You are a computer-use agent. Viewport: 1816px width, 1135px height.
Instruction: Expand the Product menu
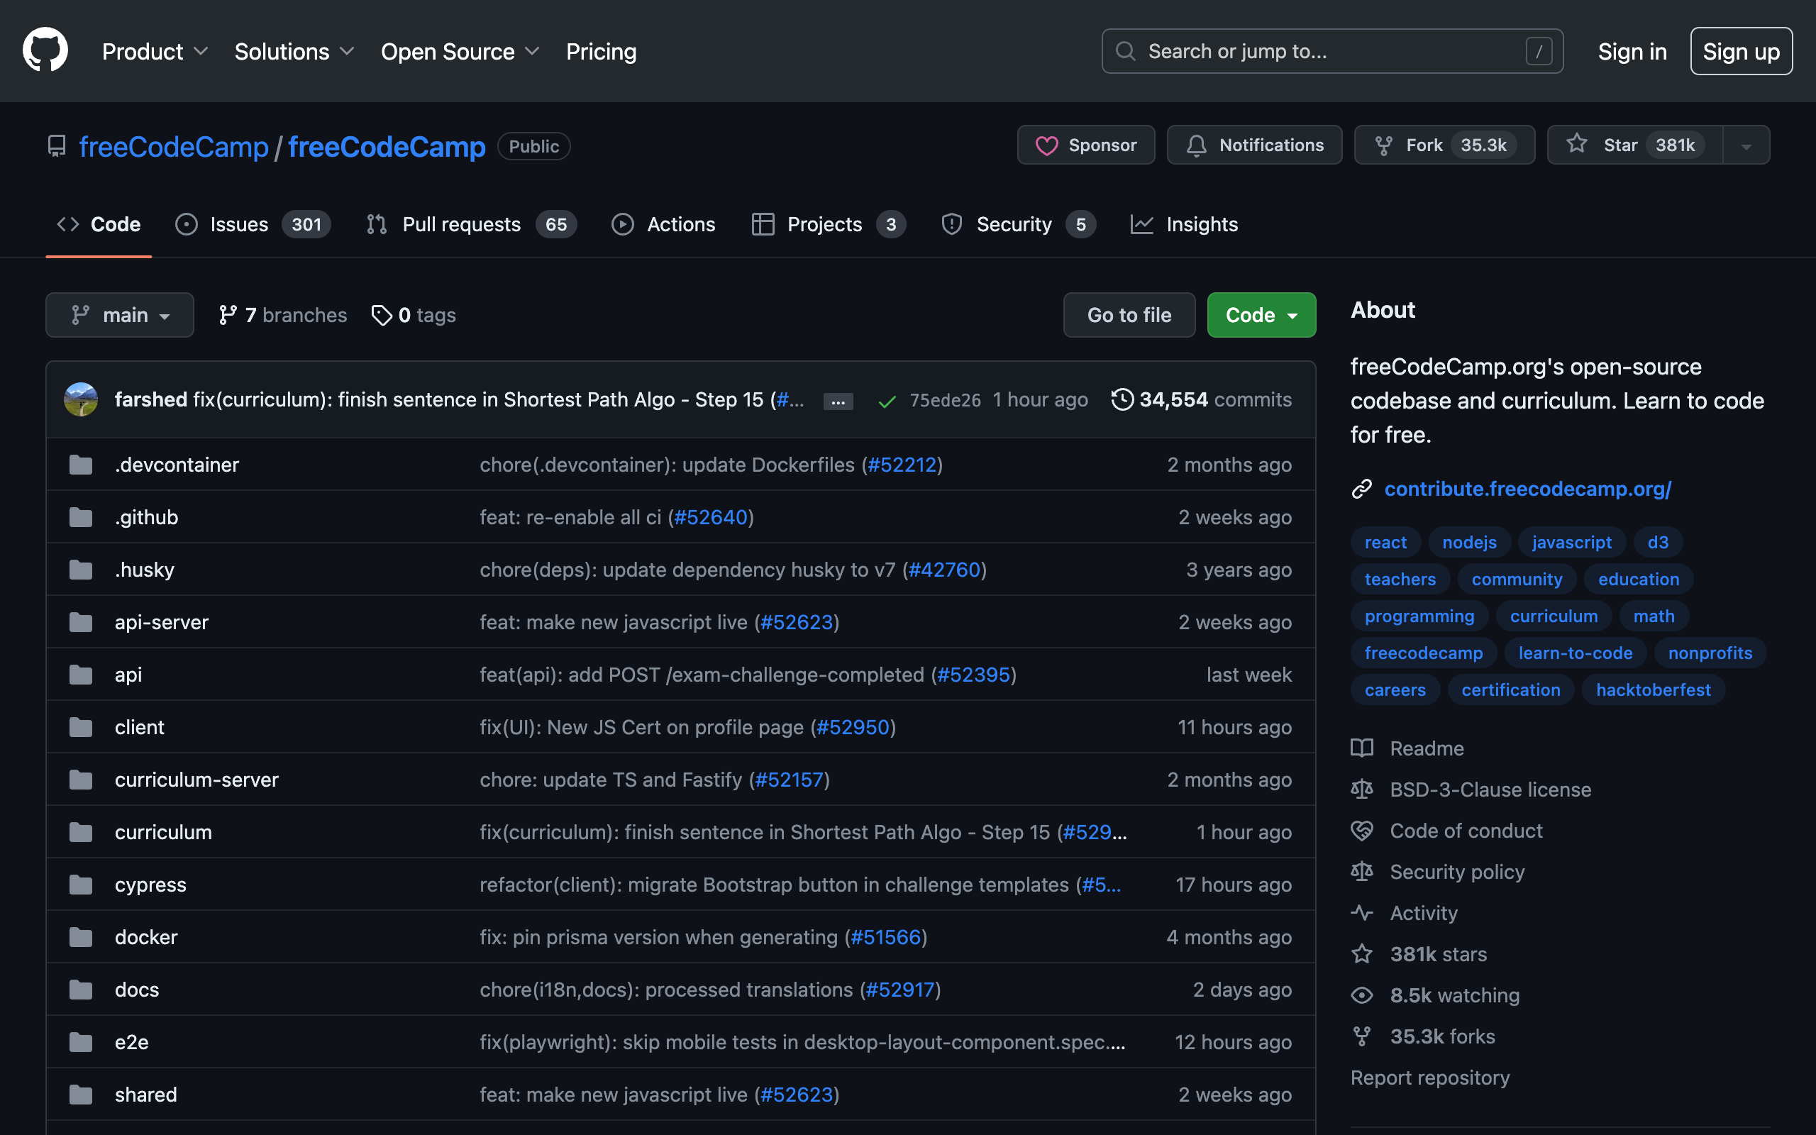(x=155, y=51)
